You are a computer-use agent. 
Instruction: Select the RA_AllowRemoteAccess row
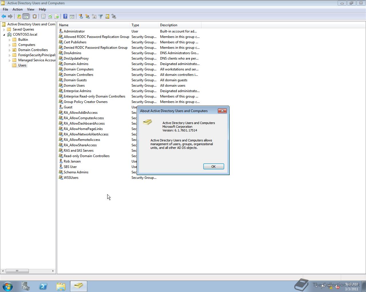(x=97, y=140)
